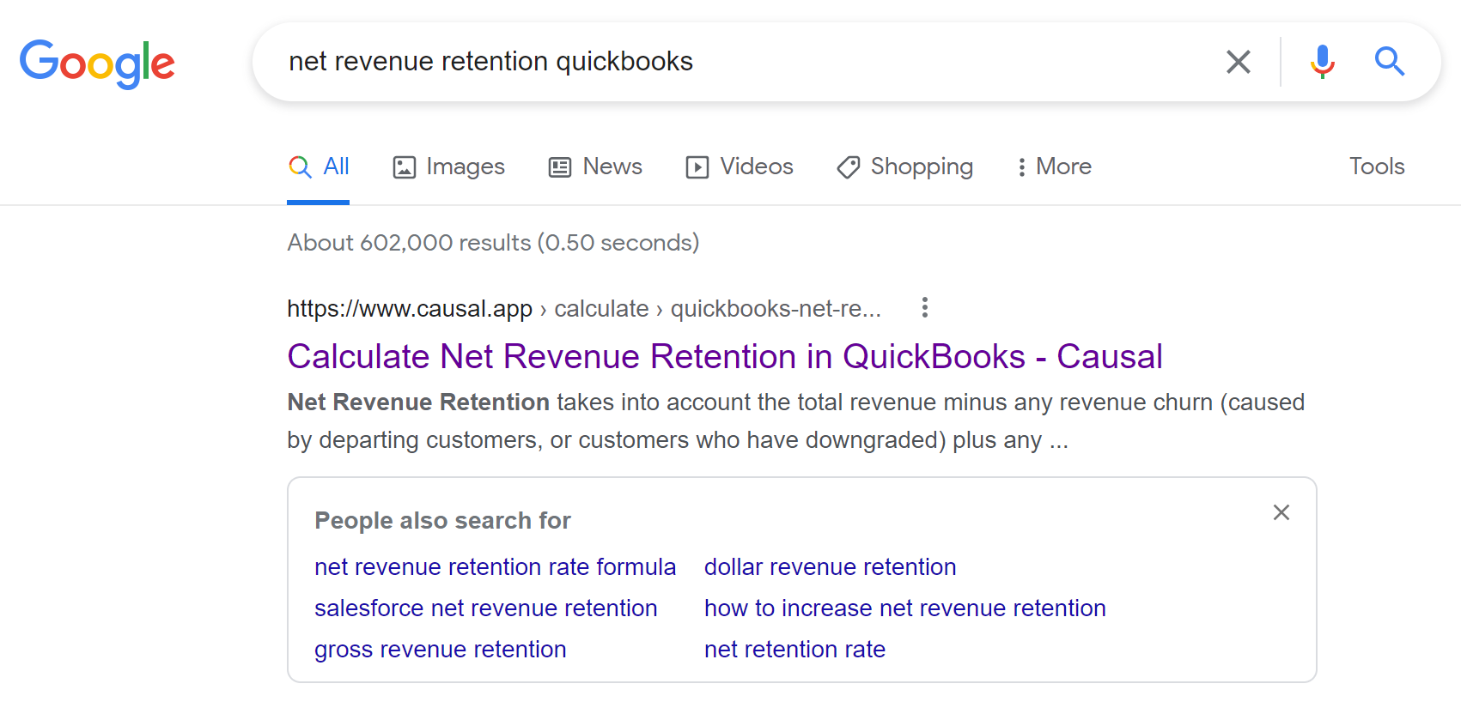This screenshot has height=720, width=1461.
Task: Select the All results tab
Action: click(319, 166)
